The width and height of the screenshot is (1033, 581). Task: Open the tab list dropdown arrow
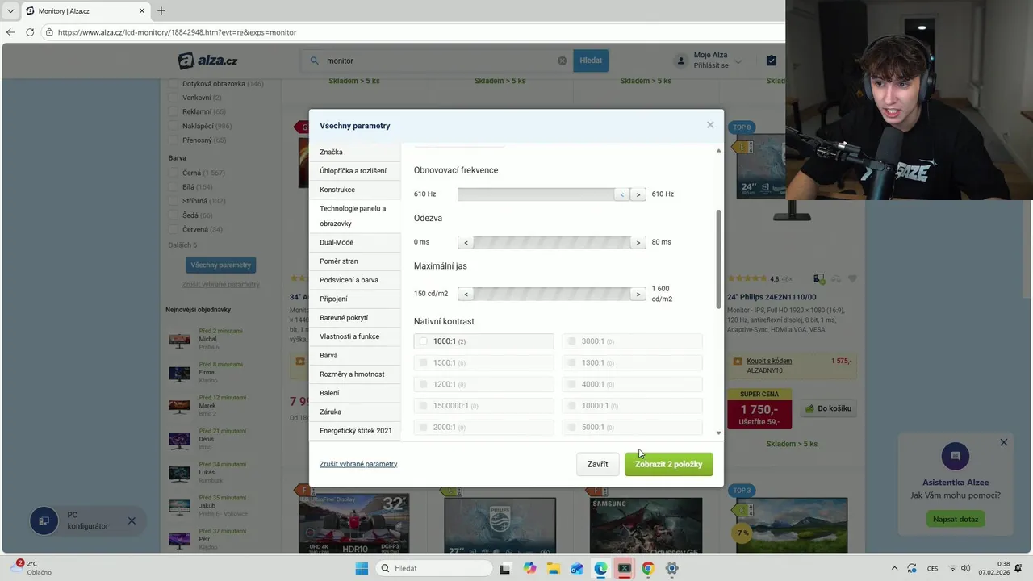point(10,11)
